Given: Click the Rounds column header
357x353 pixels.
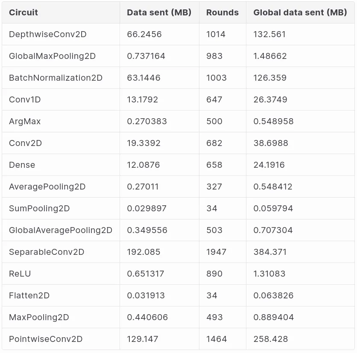Looking at the screenshot, I should pos(222,12).
